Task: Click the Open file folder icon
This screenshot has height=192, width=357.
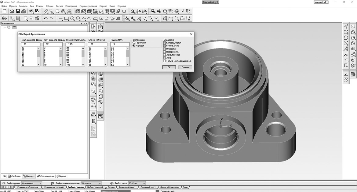Action: pyautogui.click(x=12, y=11)
